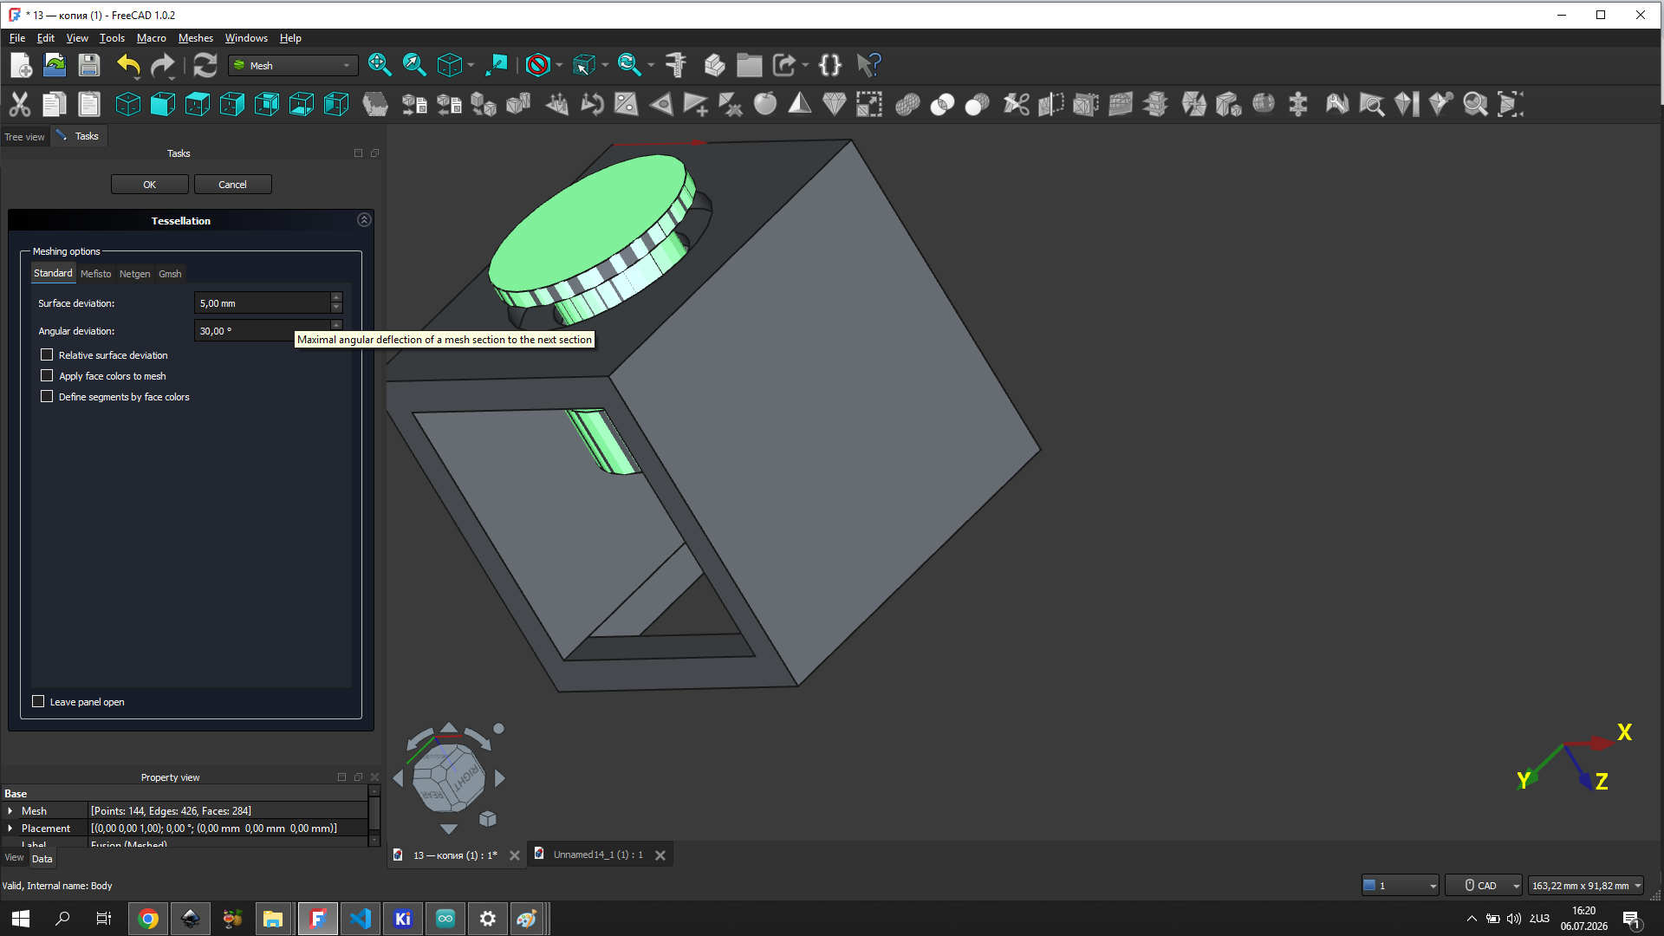Increase Surface deviation with up stepper

pos(336,298)
